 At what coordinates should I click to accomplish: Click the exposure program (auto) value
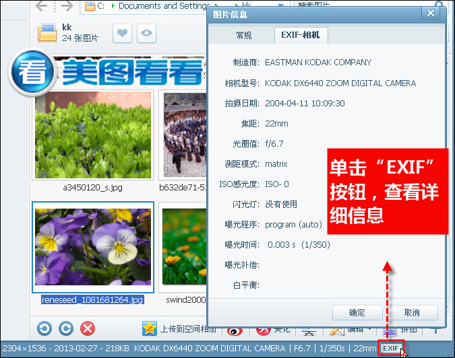[293, 225]
